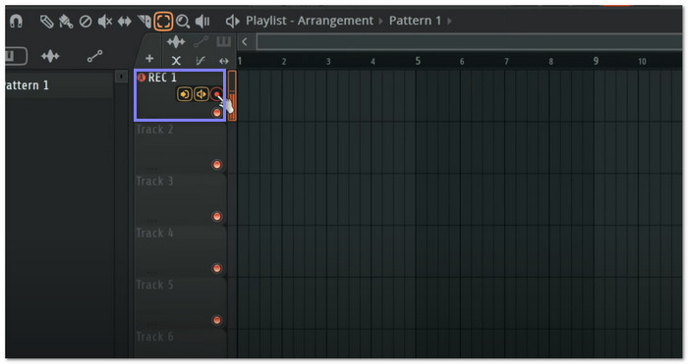Expand arrow after Pattern 1 breadcrumb

click(x=449, y=21)
